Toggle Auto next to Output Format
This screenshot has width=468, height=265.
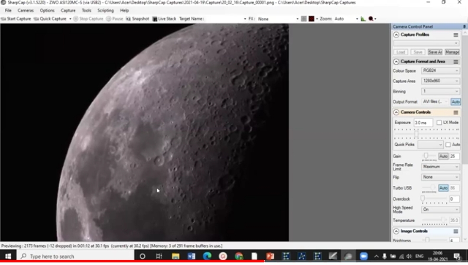click(455, 102)
